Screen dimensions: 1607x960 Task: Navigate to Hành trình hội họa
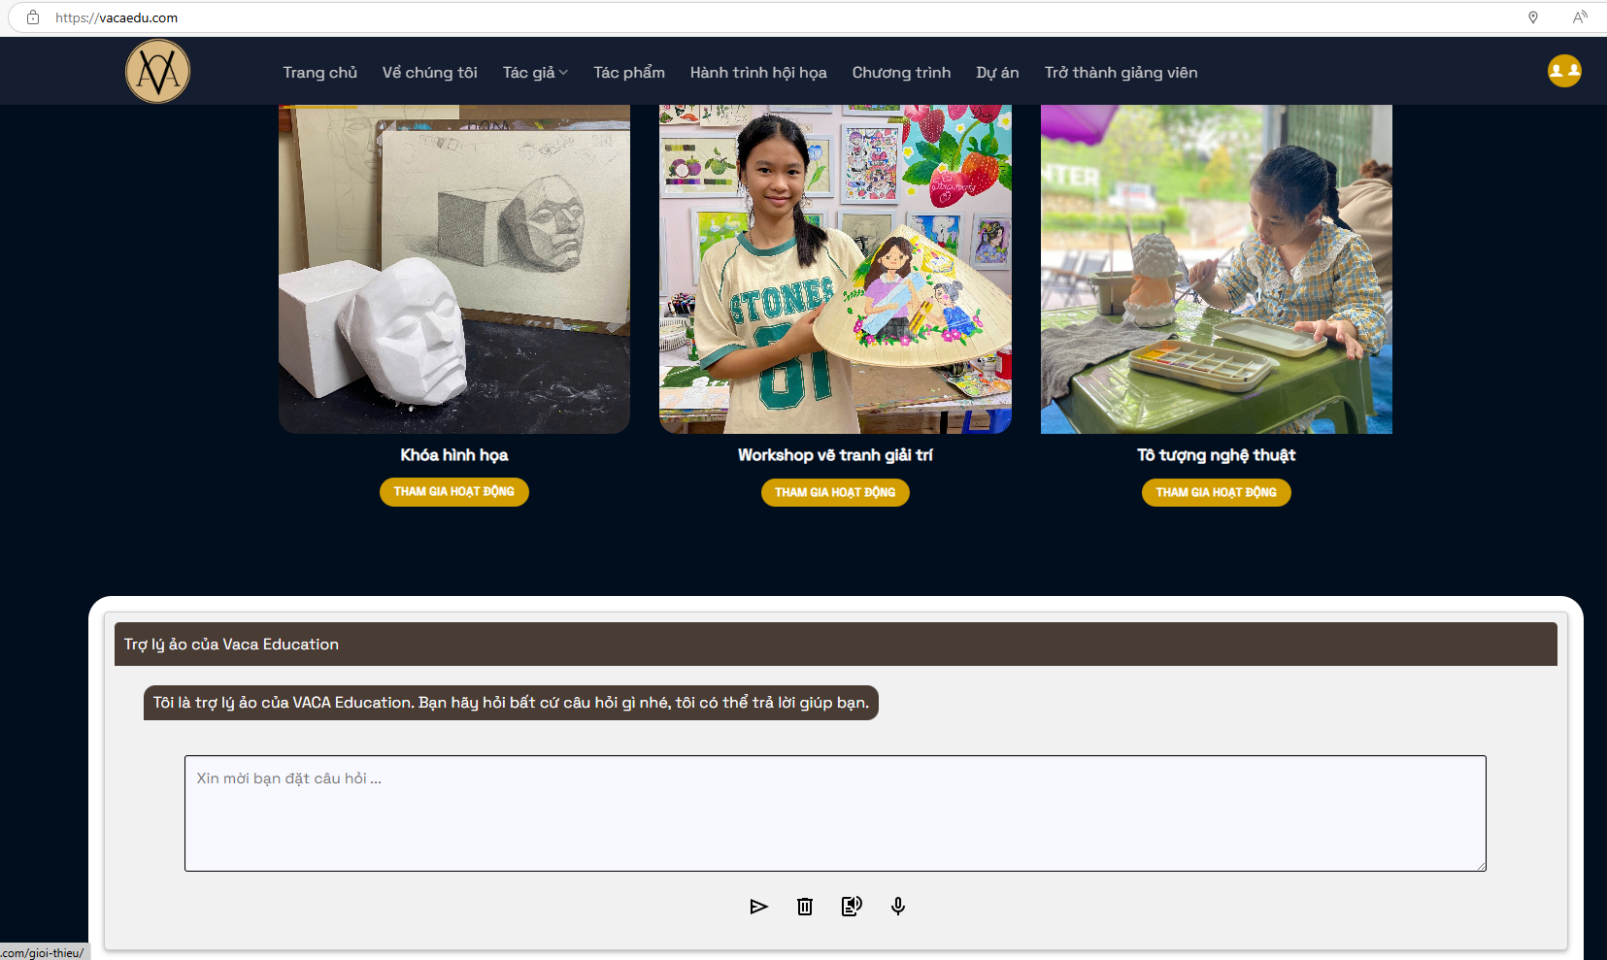click(x=758, y=73)
